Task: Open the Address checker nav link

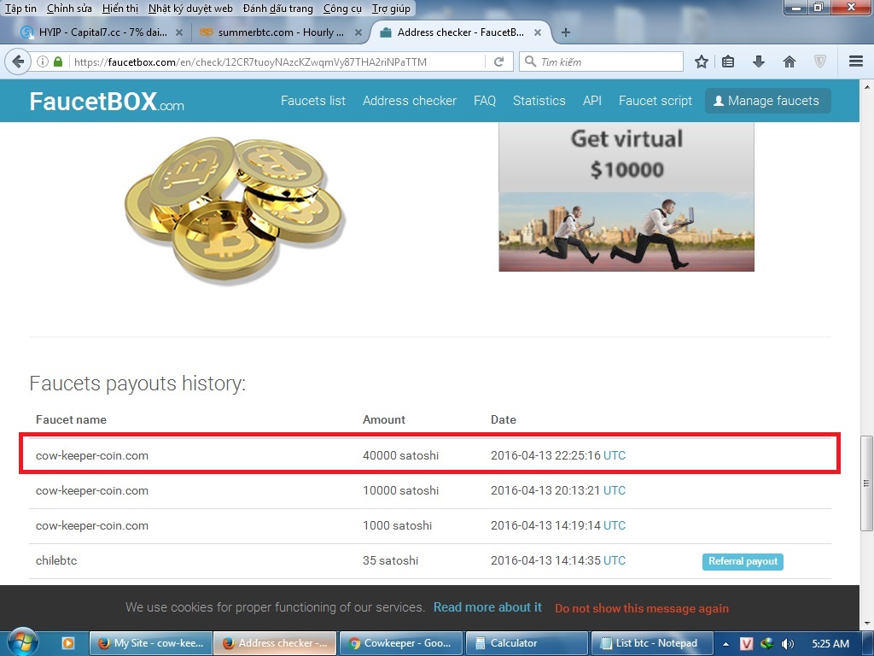Action: tap(409, 101)
